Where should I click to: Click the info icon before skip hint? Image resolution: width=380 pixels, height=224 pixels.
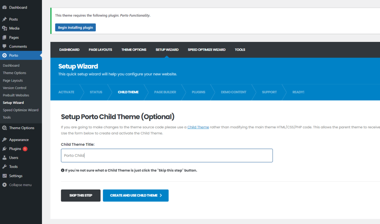pyautogui.click(x=62, y=170)
